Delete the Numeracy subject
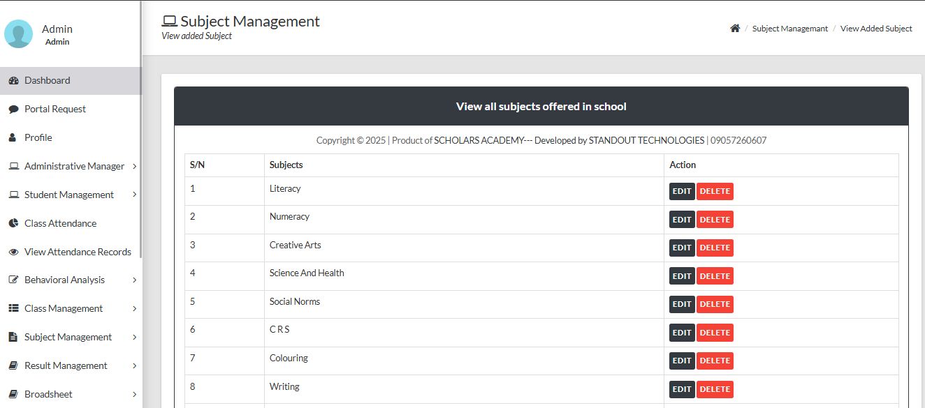This screenshot has height=408, width=925. 715,219
